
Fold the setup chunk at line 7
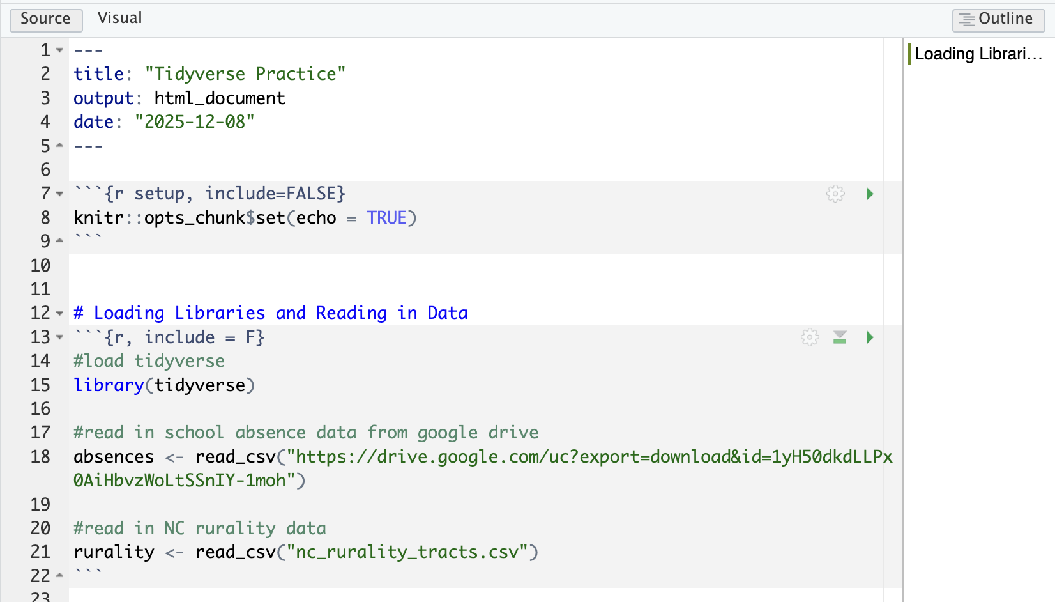tap(60, 194)
